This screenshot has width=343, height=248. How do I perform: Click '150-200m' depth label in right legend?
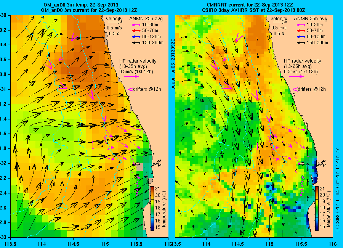317,43
